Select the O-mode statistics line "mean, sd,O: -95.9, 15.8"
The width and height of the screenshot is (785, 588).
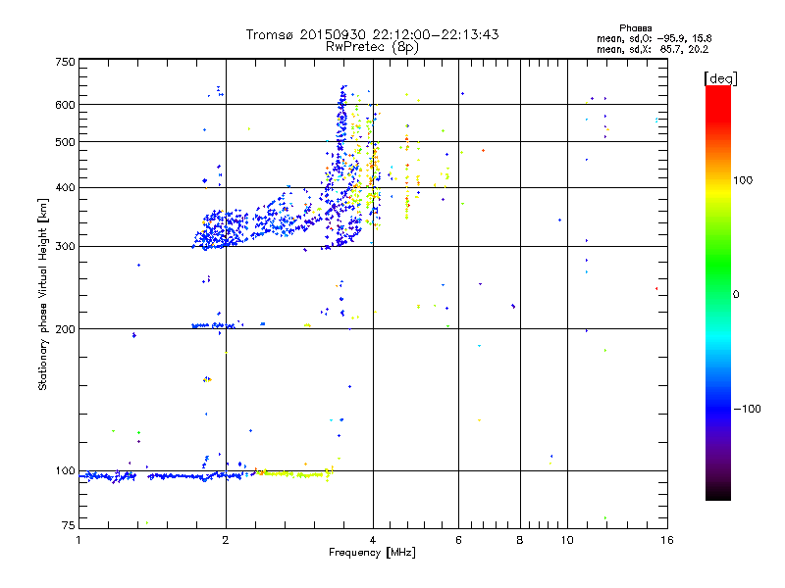pos(654,38)
